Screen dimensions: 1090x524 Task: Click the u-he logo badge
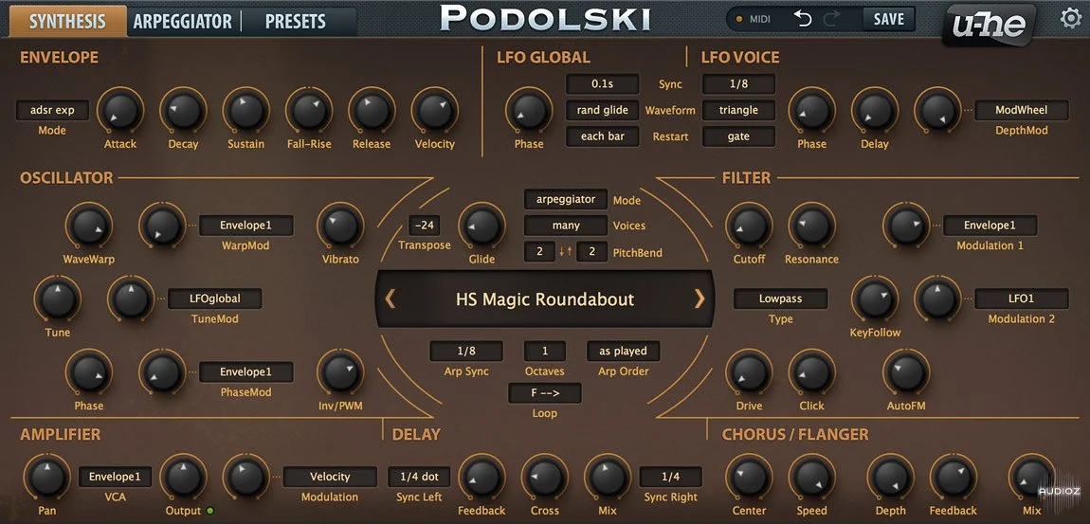pos(990,27)
